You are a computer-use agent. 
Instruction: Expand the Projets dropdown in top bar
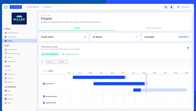[47, 7]
